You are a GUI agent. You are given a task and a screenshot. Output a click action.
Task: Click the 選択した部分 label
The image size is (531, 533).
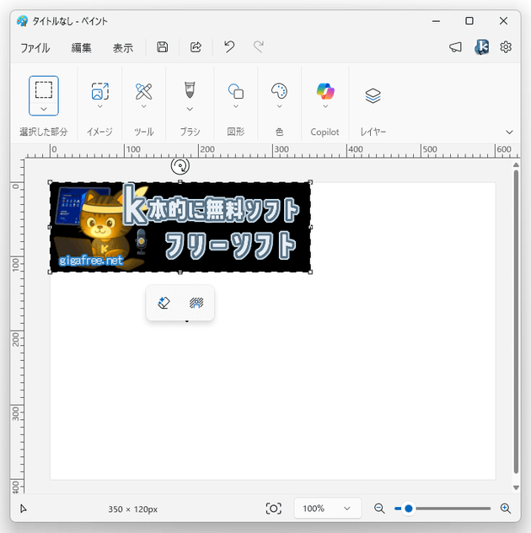click(44, 132)
